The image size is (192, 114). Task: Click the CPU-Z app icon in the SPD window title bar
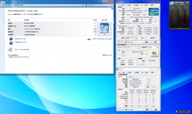pos(117,69)
